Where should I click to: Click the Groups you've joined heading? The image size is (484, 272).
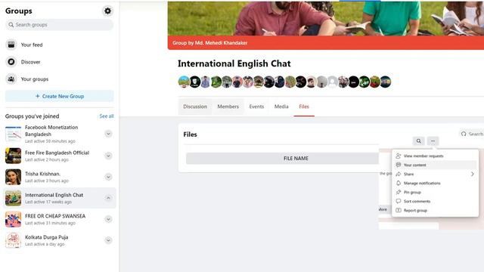[32, 116]
